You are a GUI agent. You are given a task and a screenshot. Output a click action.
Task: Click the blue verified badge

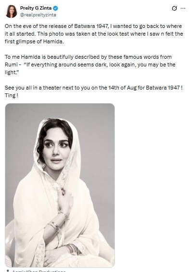[x=55, y=8]
